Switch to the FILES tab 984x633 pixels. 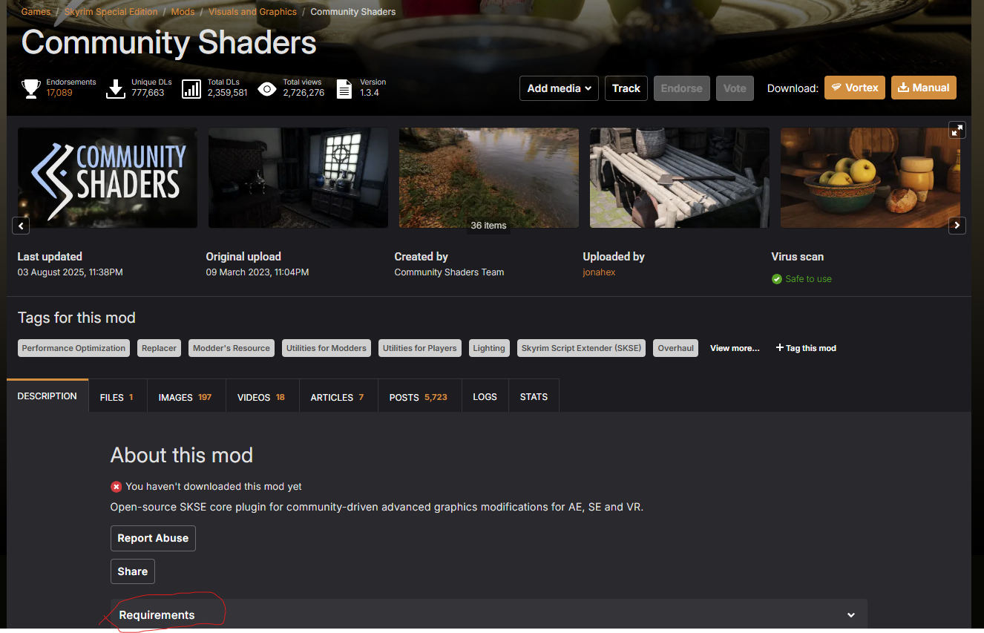[x=117, y=397]
